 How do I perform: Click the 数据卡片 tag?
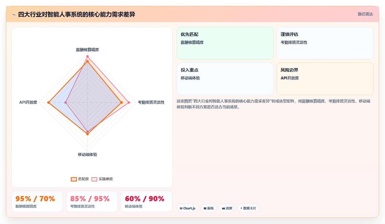pyautogui.click(x=248, y=208)
